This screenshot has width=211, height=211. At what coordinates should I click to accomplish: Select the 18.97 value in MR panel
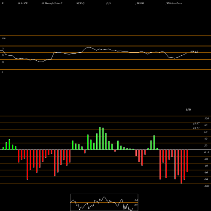[196, 124]
